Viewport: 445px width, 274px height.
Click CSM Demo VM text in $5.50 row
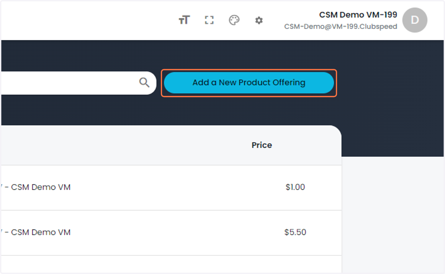41,233
